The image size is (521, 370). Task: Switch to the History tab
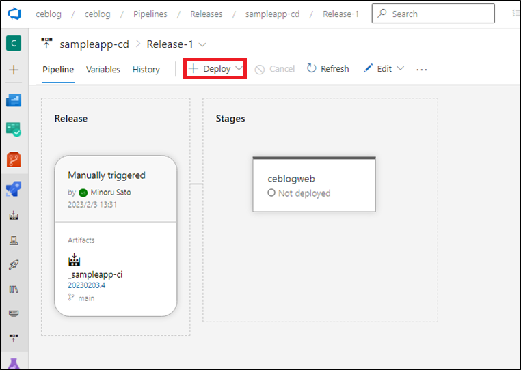tap(146, 70)
